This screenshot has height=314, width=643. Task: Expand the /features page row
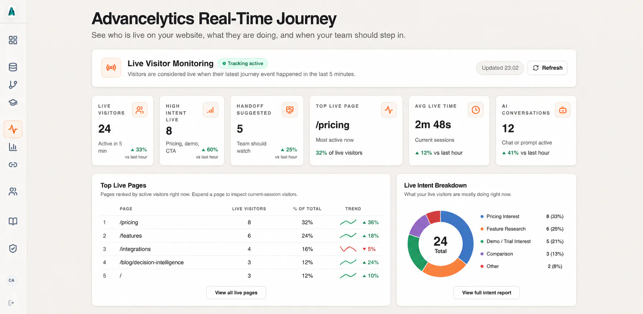tap(241, 236)
